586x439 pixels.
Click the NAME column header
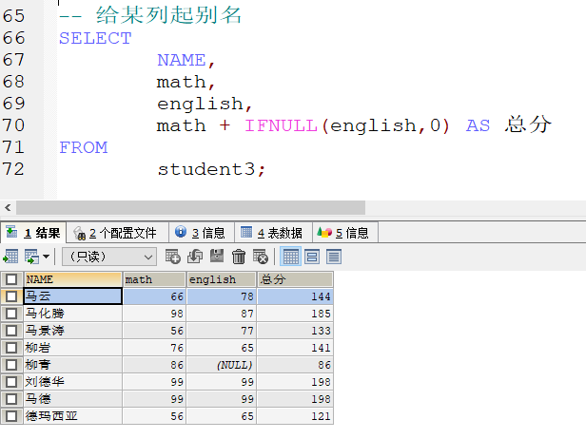73,279
